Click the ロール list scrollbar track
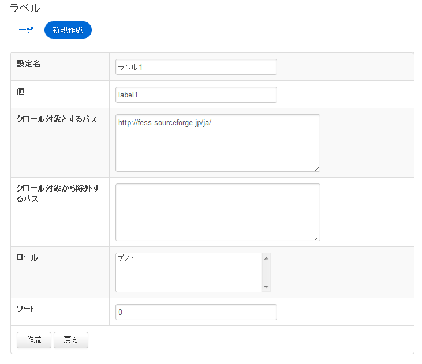422x364 pixels. click(266, 272)
